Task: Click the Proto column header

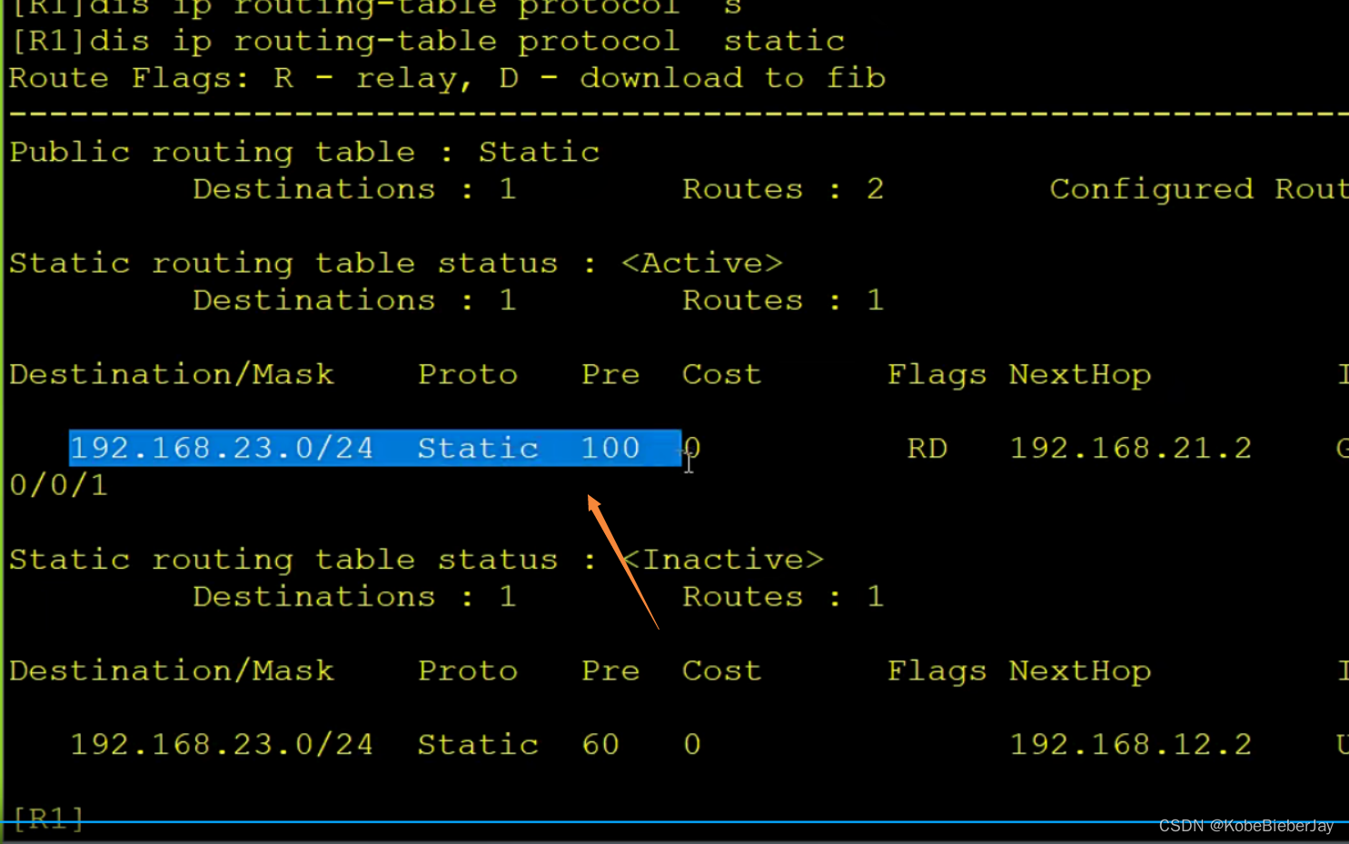Action: [x=468, y=373]
